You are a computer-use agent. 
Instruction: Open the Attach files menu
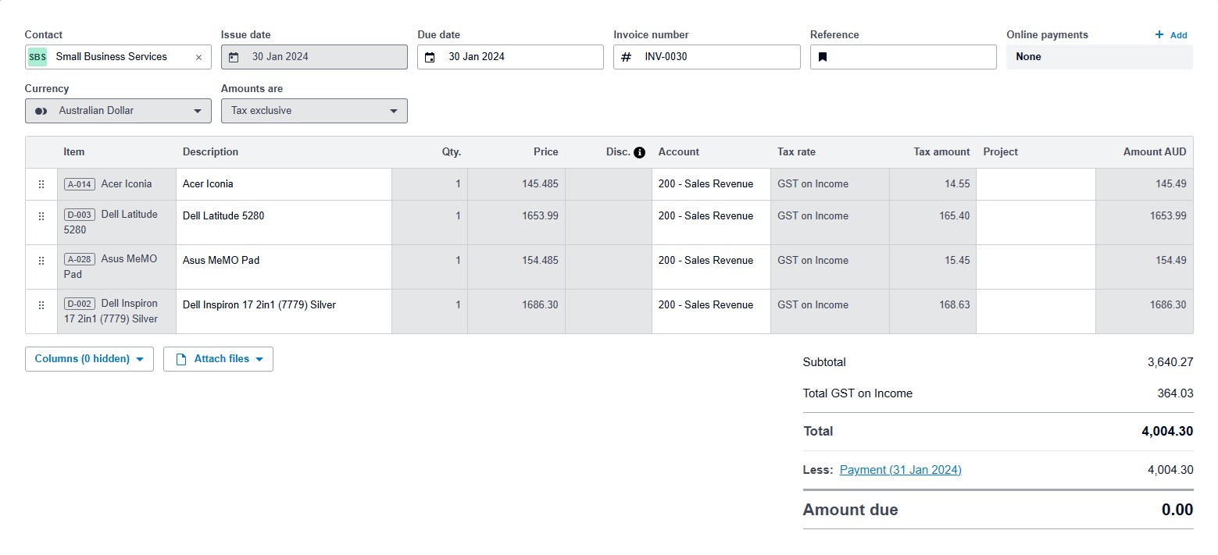click(218, 359)
